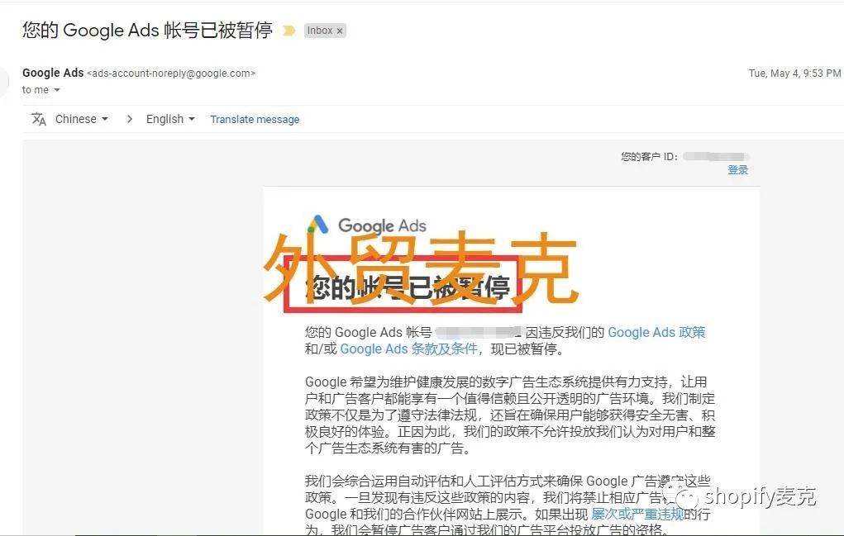
Task: Click the Tue, May 4 timestamp
Action: point(794,74)
